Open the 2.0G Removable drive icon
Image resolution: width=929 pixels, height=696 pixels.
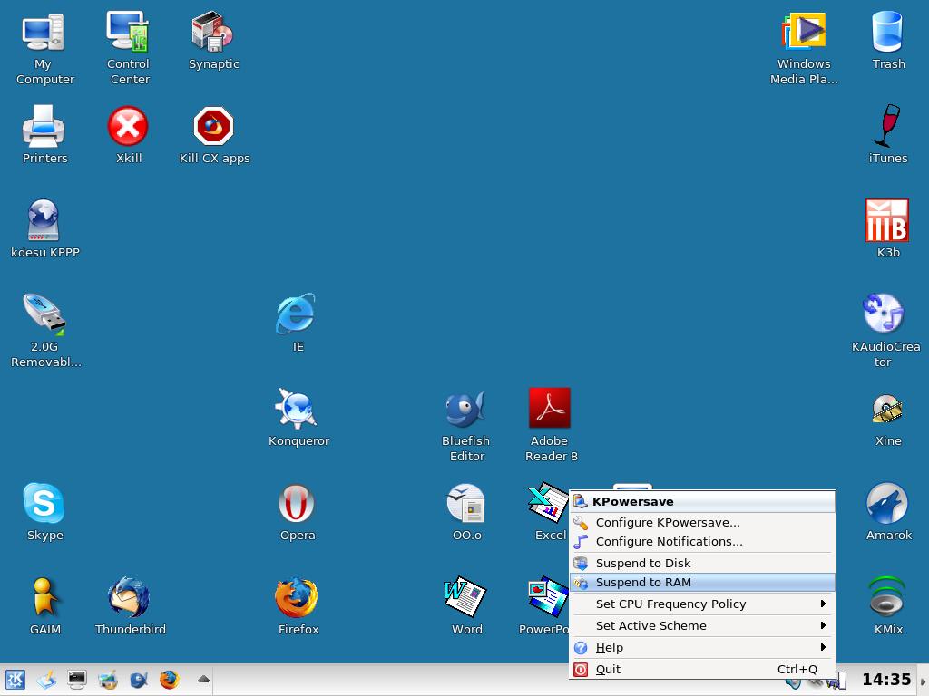44,314
